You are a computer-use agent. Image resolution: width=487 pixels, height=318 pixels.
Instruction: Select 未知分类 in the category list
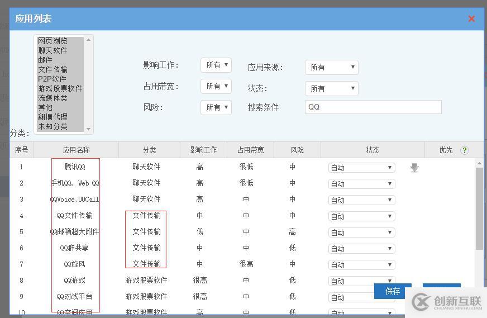60,126
